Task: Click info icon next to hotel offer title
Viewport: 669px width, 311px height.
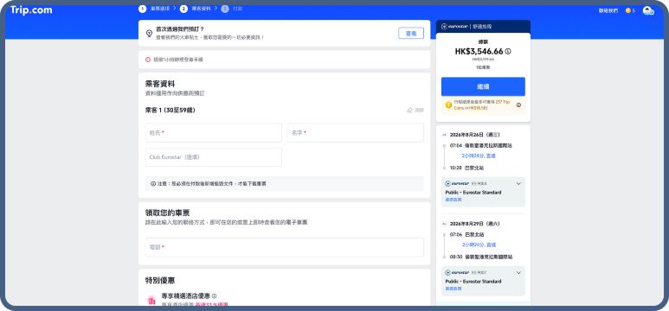Action: pyautogui.click(x=214, y=296)
